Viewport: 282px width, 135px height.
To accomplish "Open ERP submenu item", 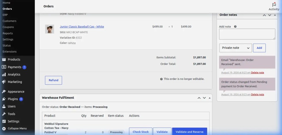I will [x=5, y=15].
